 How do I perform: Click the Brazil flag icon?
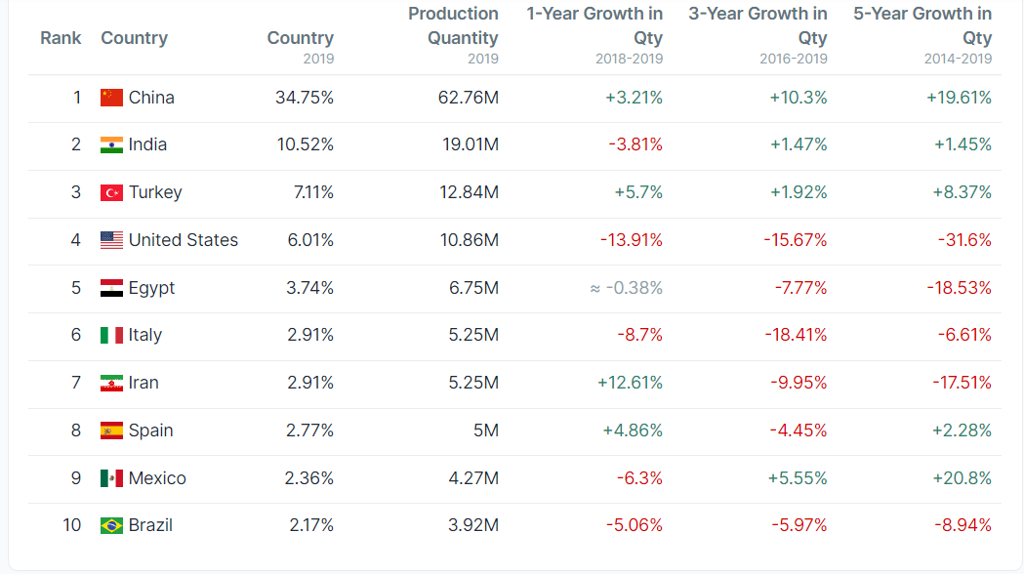tap(111, 525)
